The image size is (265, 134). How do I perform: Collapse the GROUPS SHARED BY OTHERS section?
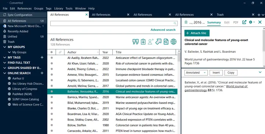point(5,68)
